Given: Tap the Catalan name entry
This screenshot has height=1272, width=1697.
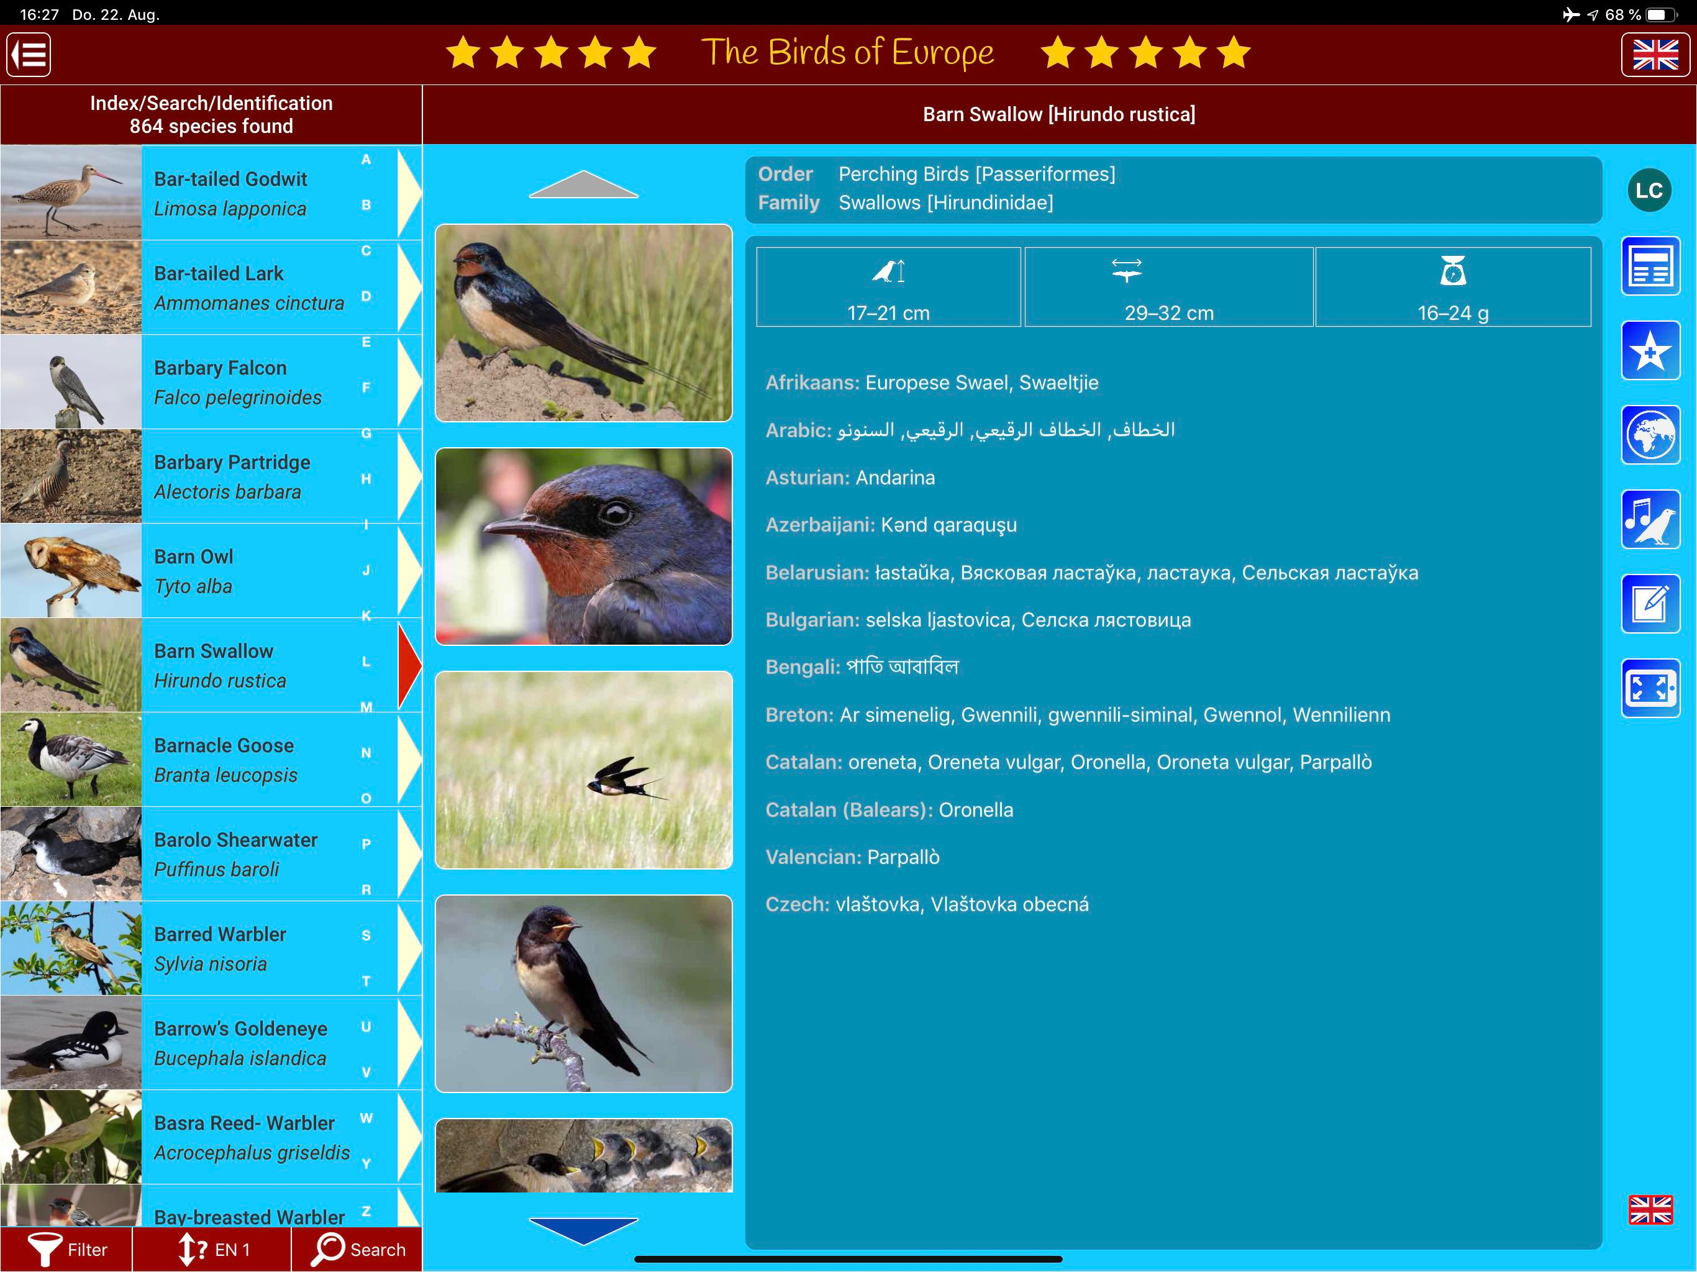Looking at the screenshot, I should [x=1068, y=762].
